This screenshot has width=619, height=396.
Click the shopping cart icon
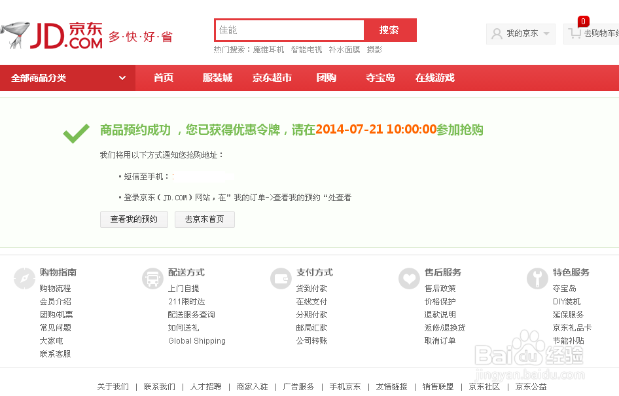575,33
